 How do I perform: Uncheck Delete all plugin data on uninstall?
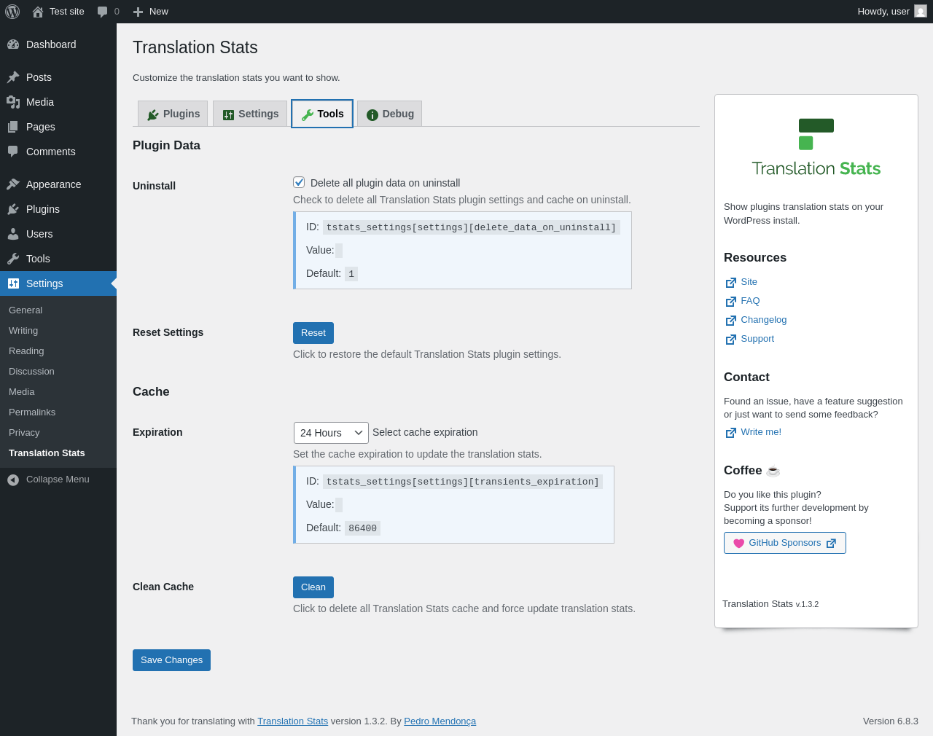point(299,182)
